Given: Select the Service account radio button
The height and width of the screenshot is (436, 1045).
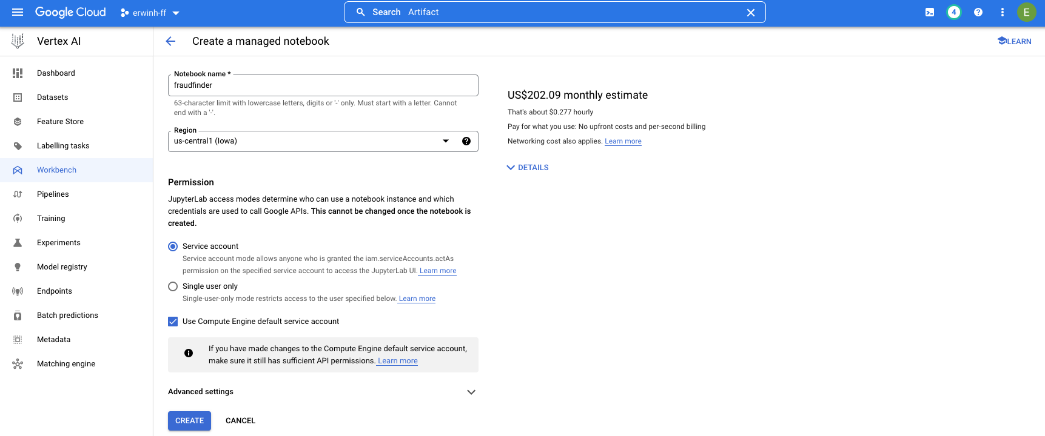Looking at the screenshot, I should pos(173,246).
